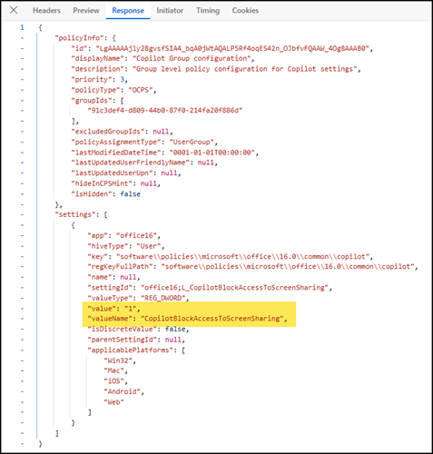Open the Preview tab

86,11
